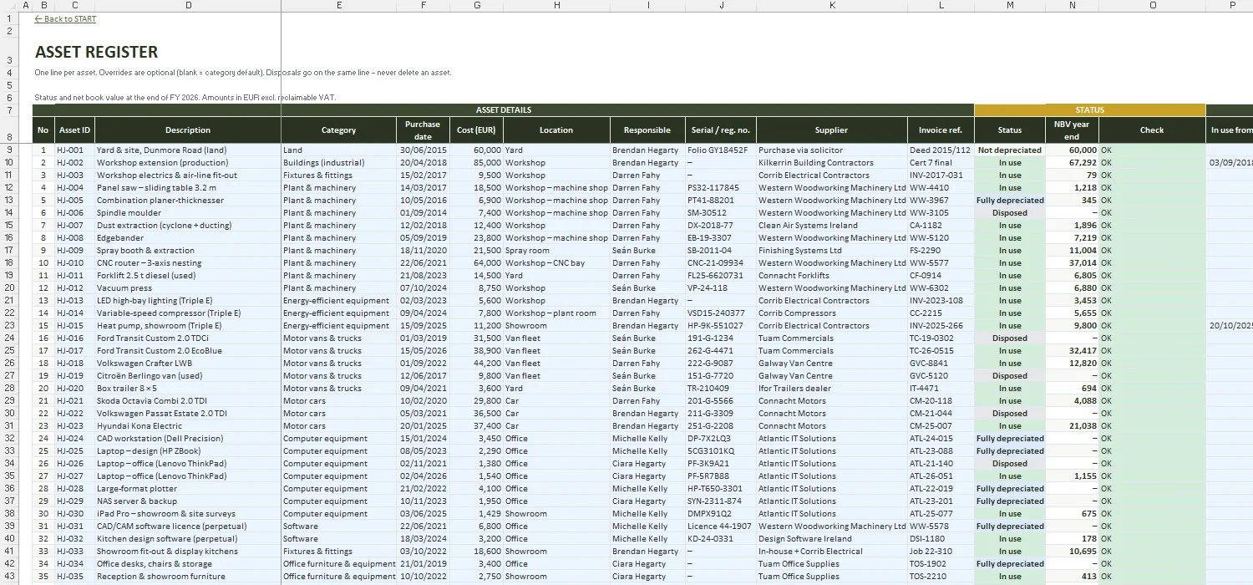
Task: Select asset ID cell HJ-035
Action: pyautogui.click(x=75, y=577)
